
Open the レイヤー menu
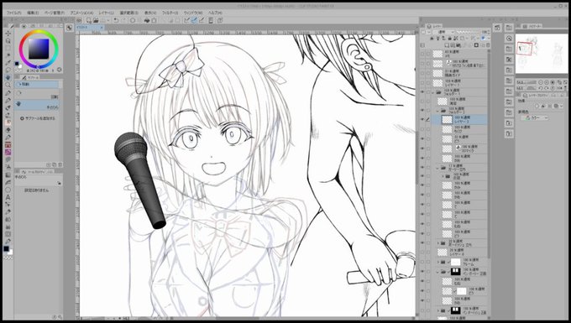[x=107, y=13]
